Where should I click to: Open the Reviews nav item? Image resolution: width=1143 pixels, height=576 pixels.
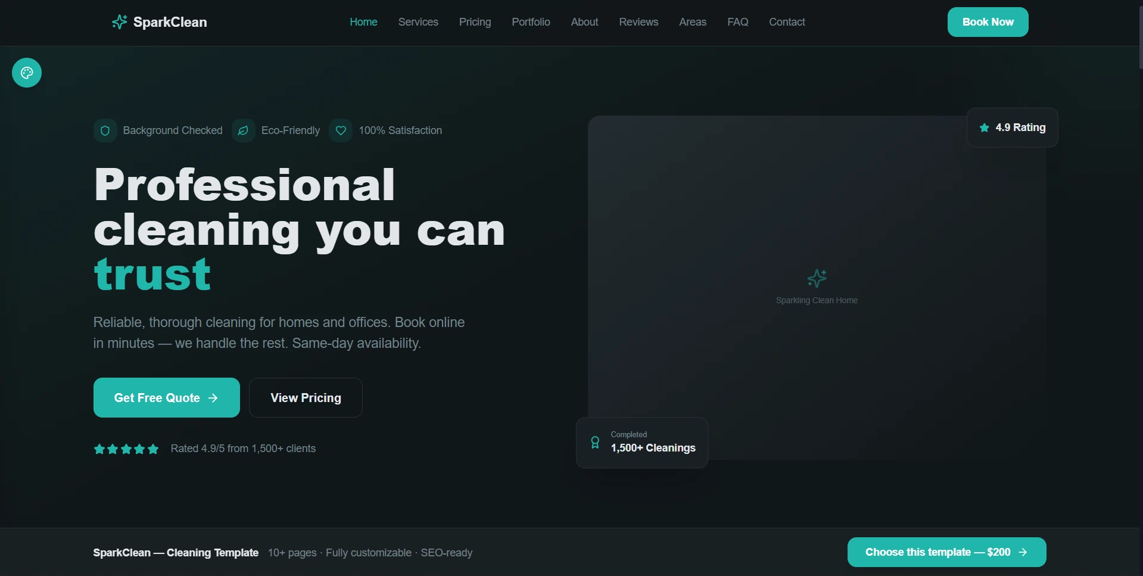pyautogui.click(x=639, y=22)
